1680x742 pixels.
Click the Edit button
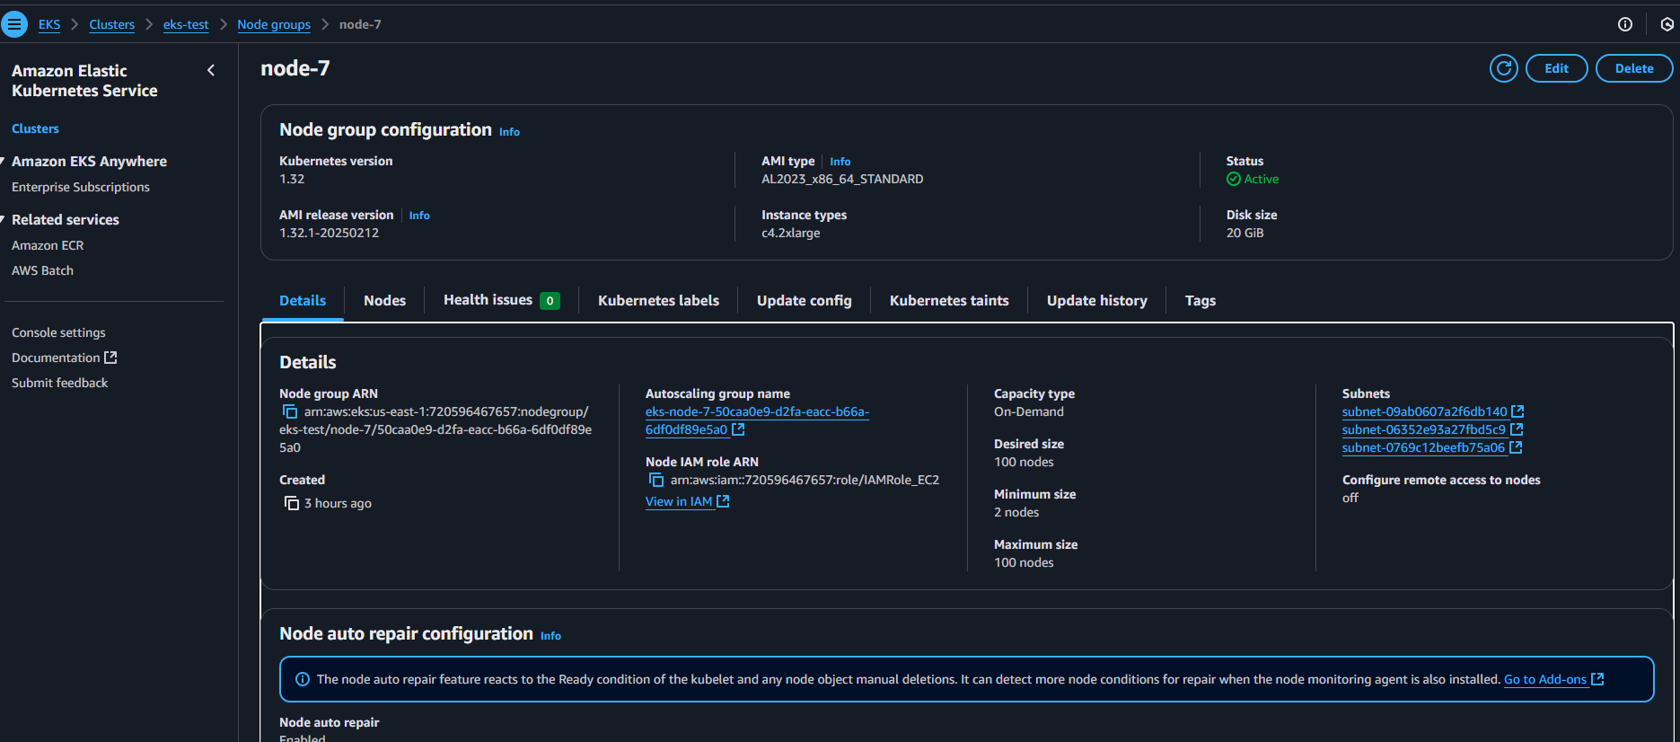coord(1556,68)
